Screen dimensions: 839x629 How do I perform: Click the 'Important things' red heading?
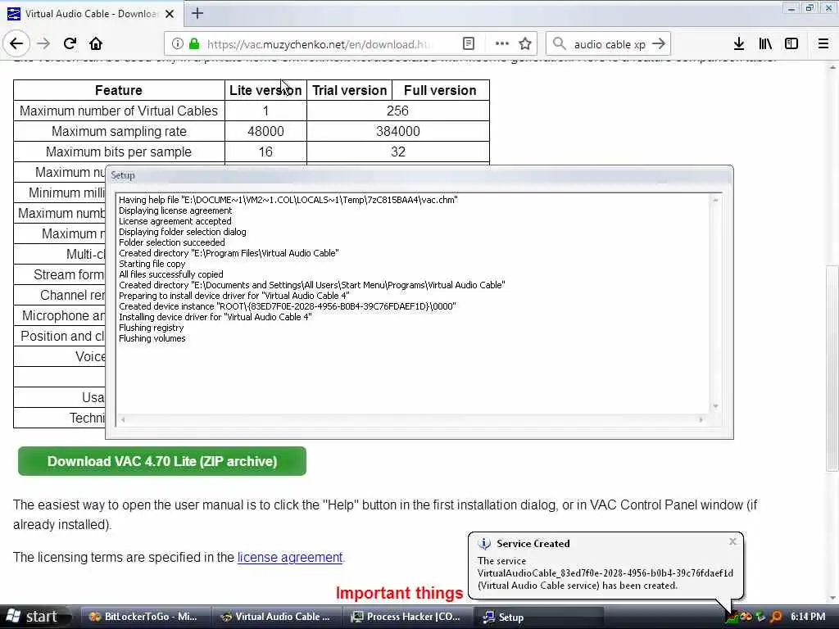click(x=399, y=593)
